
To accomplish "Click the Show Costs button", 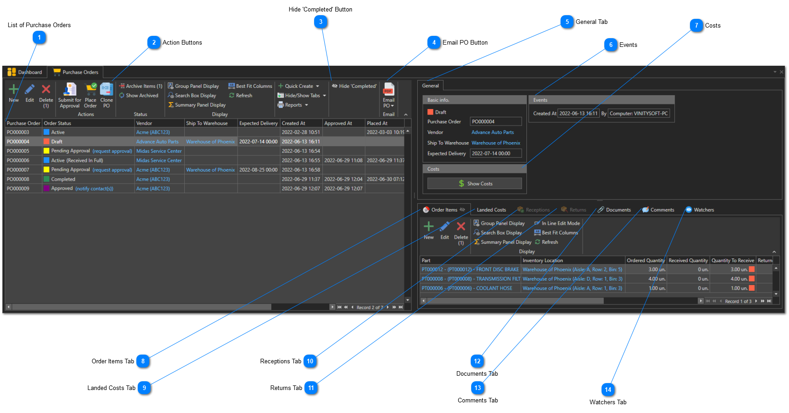I will (x=474, y=184).
